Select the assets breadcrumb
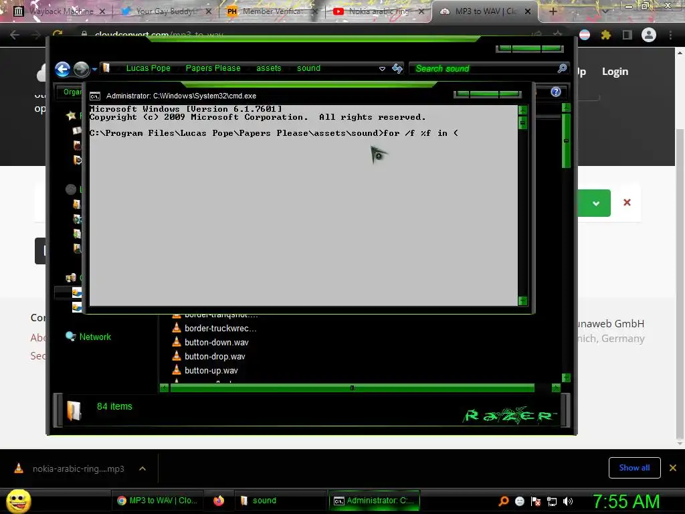The width and height of the screenshot is (685, 514). (x=269, y=68)
